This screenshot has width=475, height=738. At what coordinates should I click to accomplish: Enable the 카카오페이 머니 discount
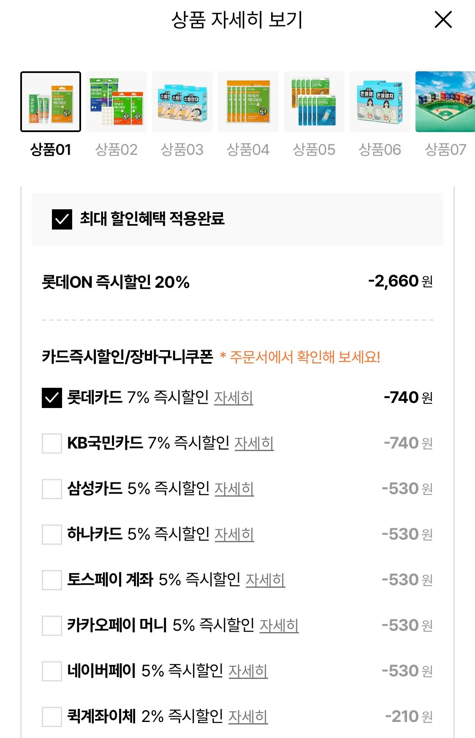(x=51, y=625)
